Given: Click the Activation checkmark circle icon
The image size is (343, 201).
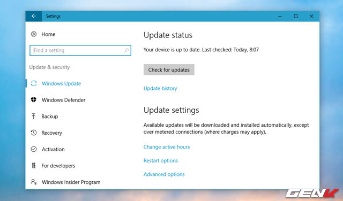Looking at the screenshot, I should click(34, 149).
